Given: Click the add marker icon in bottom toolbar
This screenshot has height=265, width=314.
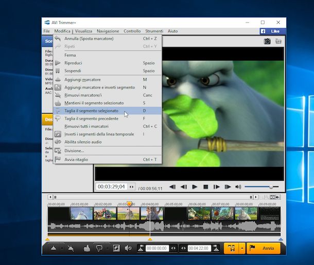Looking at the screenshot, I should click(54, 248).
